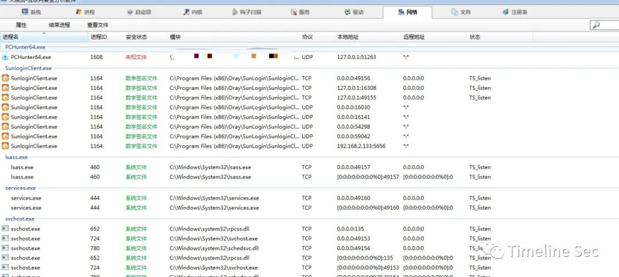Sort by the 进程名 column header

coord(44,37)
